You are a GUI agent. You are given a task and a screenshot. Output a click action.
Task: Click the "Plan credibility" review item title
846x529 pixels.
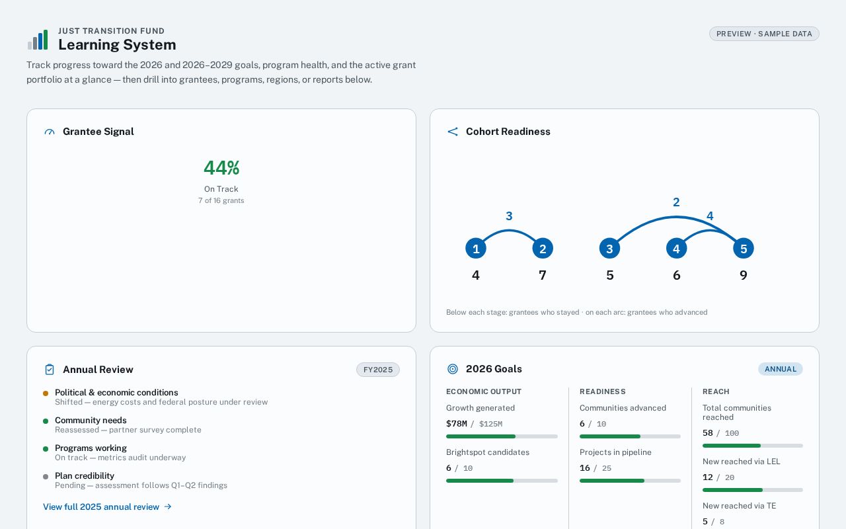tap(85, 476)
